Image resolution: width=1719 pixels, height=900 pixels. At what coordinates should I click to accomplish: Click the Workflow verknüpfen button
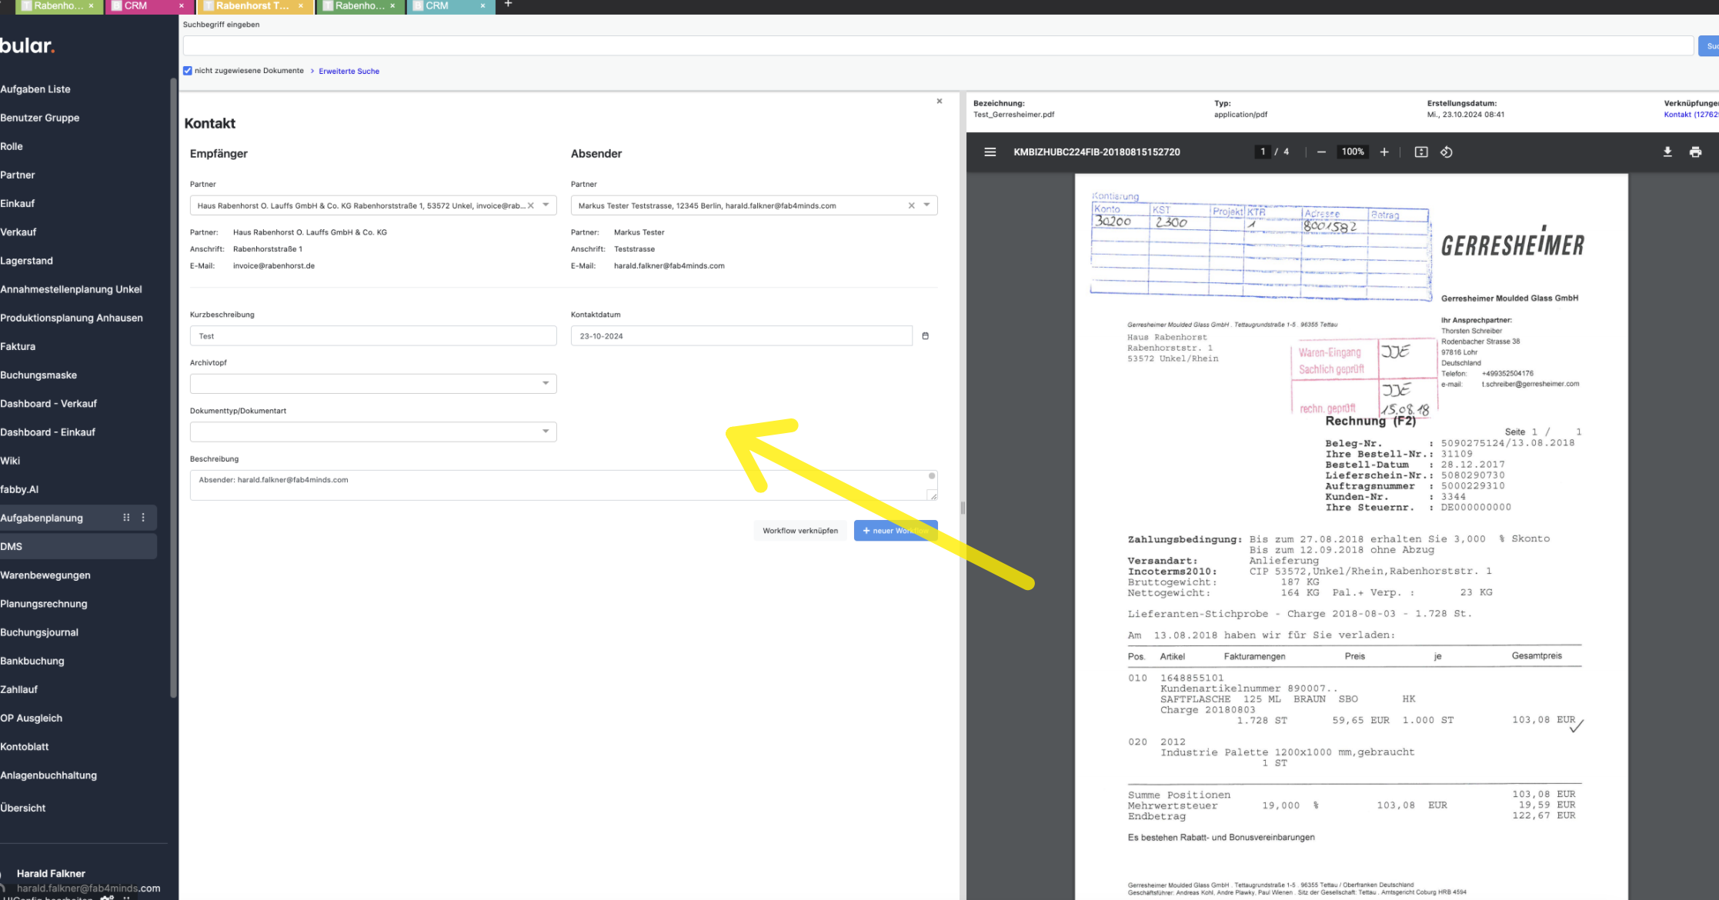800,531
